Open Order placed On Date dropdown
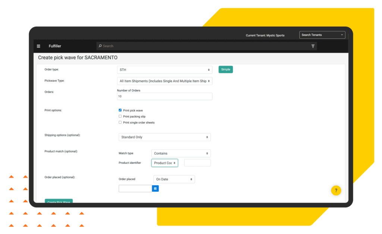The height and width of the screenshot is (234, 382). (x=174, y=179)
